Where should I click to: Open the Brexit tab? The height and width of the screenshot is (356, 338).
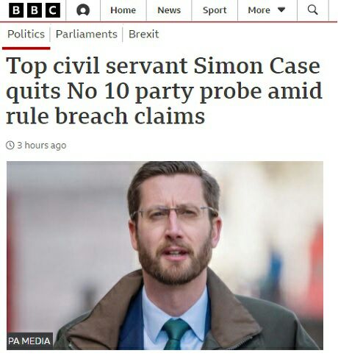(x=144, y=34)
